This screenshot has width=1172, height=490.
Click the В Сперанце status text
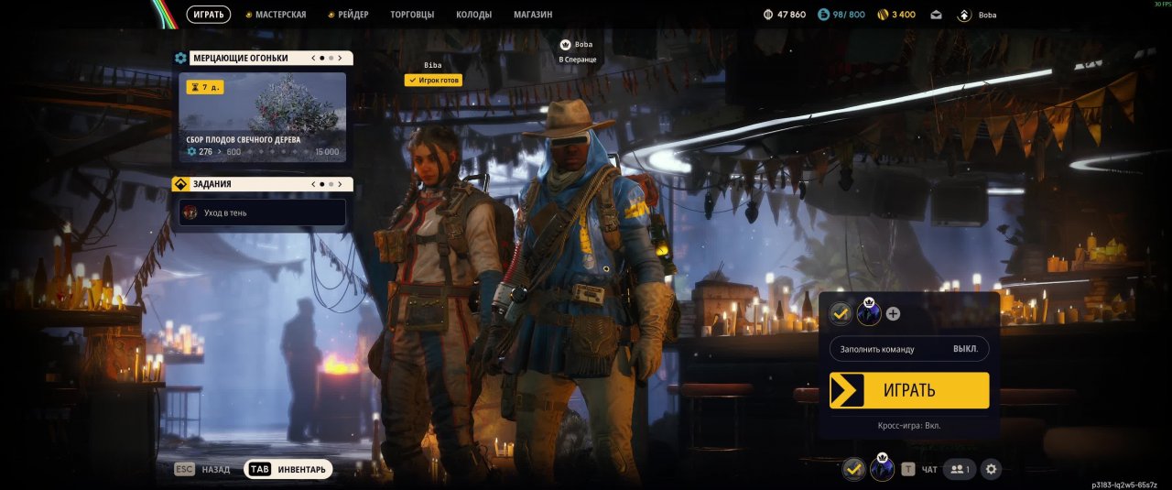578,60
